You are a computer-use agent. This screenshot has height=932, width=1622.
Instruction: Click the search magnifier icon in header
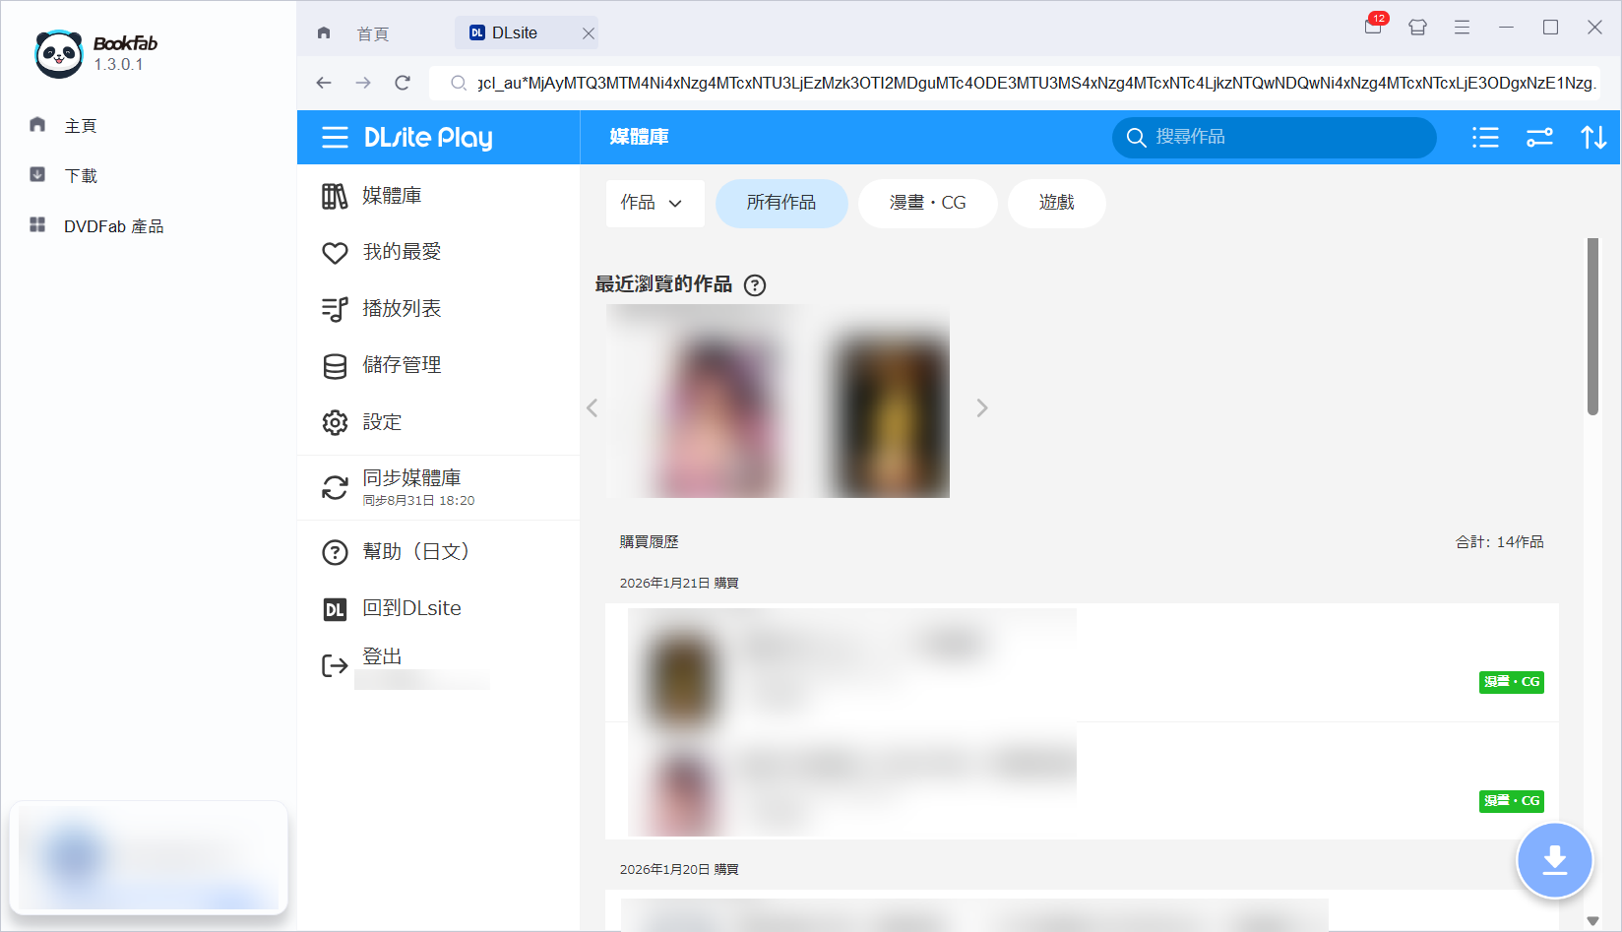pos(1136,138)
